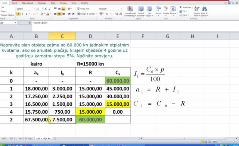The width and height of the screenshot is (239, 146).
Task: Apply the Percent Style format
Action: 107,14
